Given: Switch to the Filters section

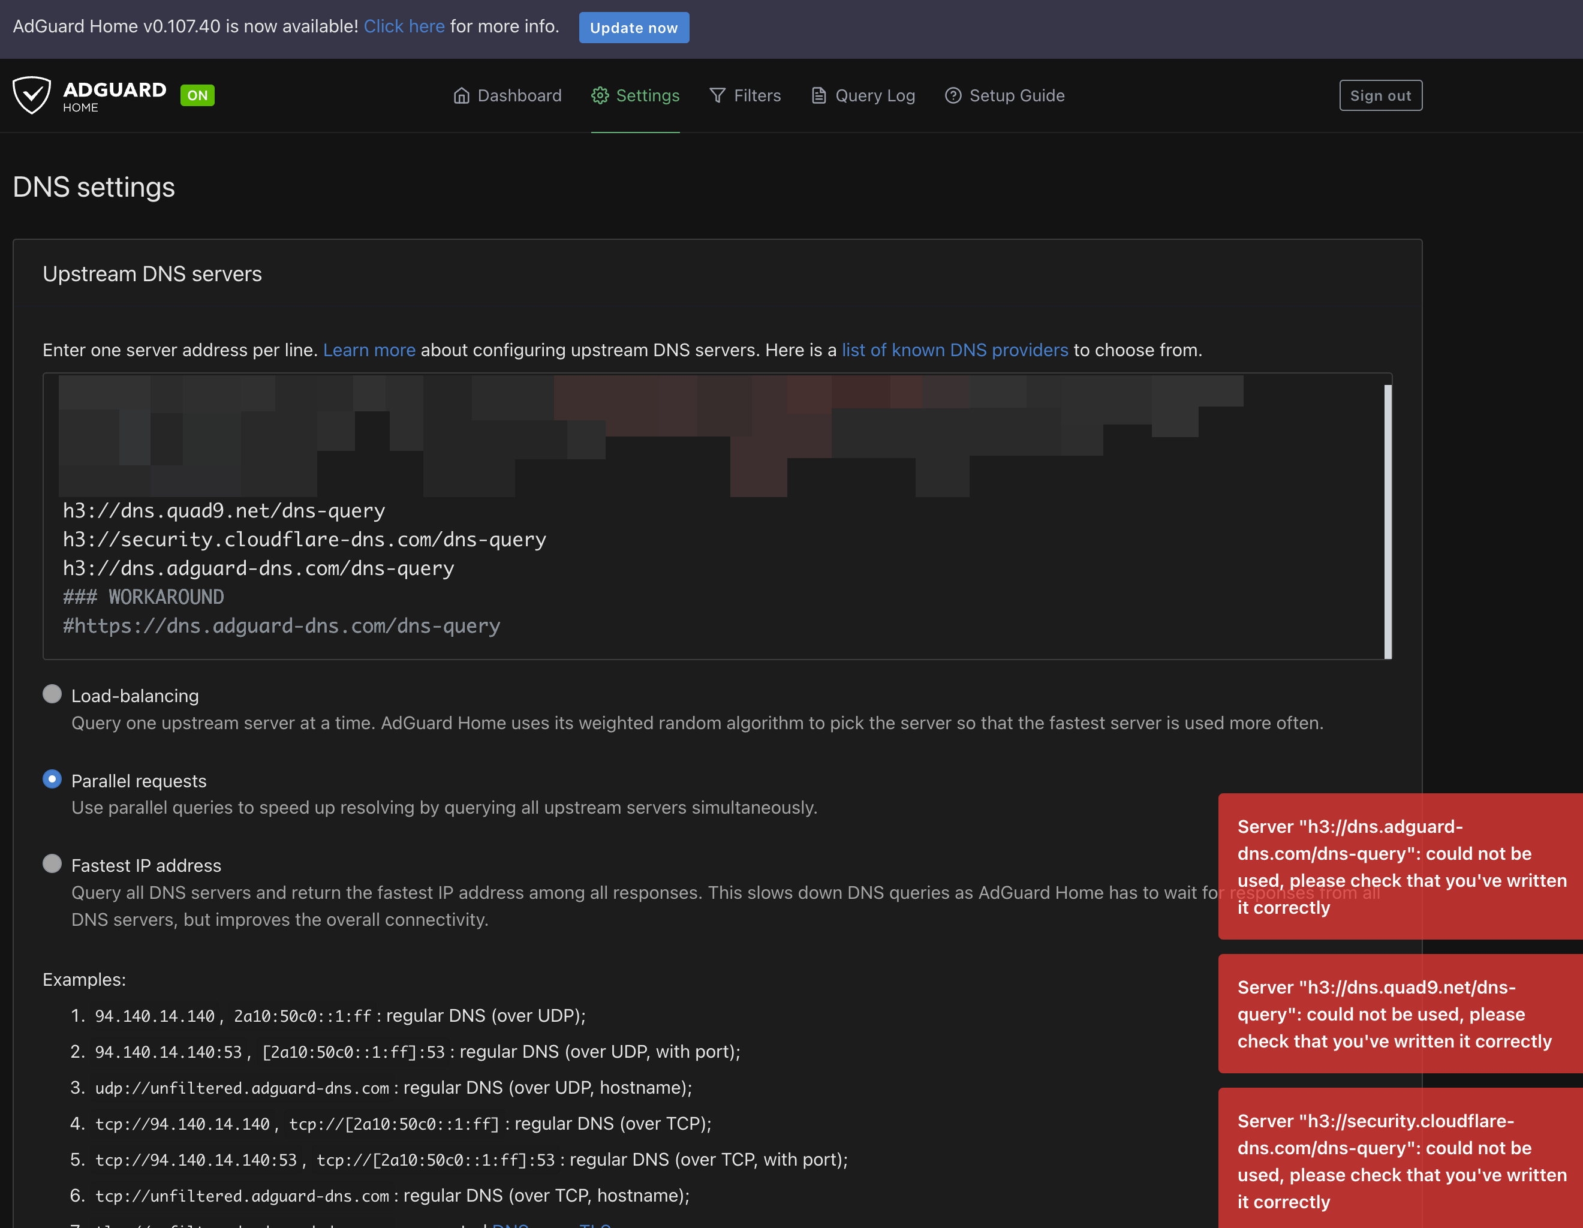Looking at the screenshot, I should [x=757, y=95].
